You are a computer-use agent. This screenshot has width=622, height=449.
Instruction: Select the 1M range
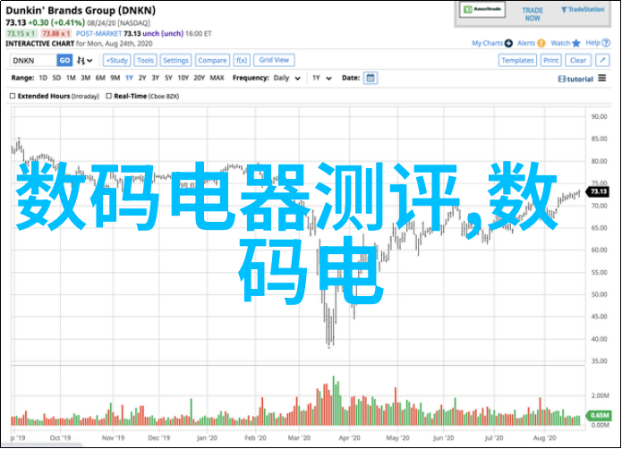pyautogui.click(x=71, y=78)
